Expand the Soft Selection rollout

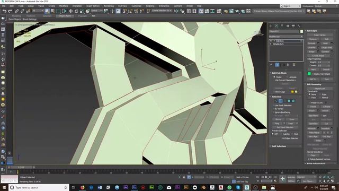pyautogui.click(x=279, y=146)
